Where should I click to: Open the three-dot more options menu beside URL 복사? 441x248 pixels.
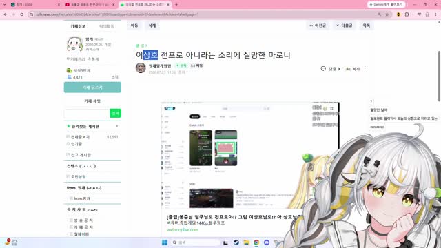coord(365,69)
